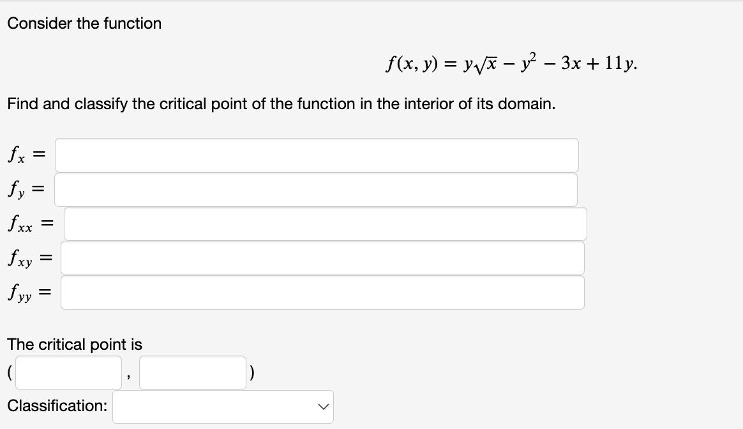Click the f_yy equals label

29,292
